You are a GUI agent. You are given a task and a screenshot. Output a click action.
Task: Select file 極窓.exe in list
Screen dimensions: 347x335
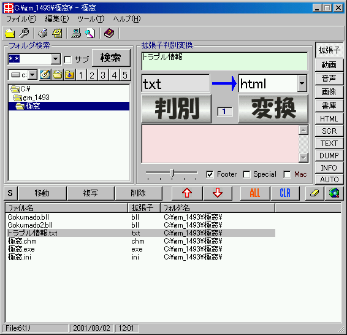click(x=21, y=249)
